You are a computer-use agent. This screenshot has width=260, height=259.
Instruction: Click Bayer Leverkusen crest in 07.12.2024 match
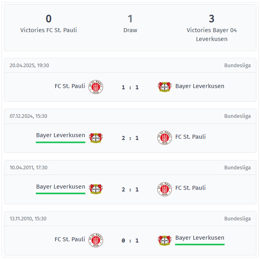point(96,138)
